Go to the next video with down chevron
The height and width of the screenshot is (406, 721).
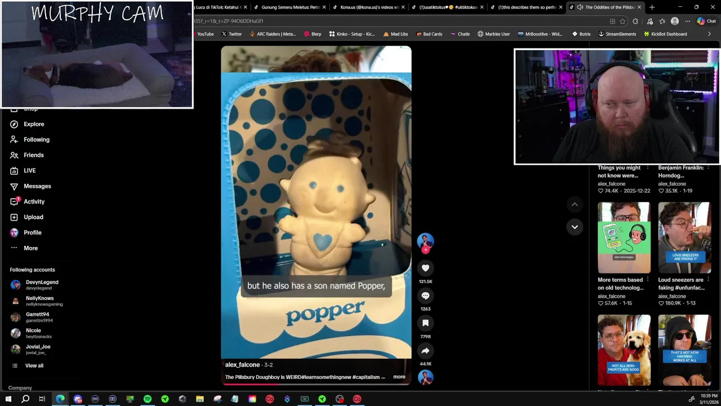pos(575,227)
